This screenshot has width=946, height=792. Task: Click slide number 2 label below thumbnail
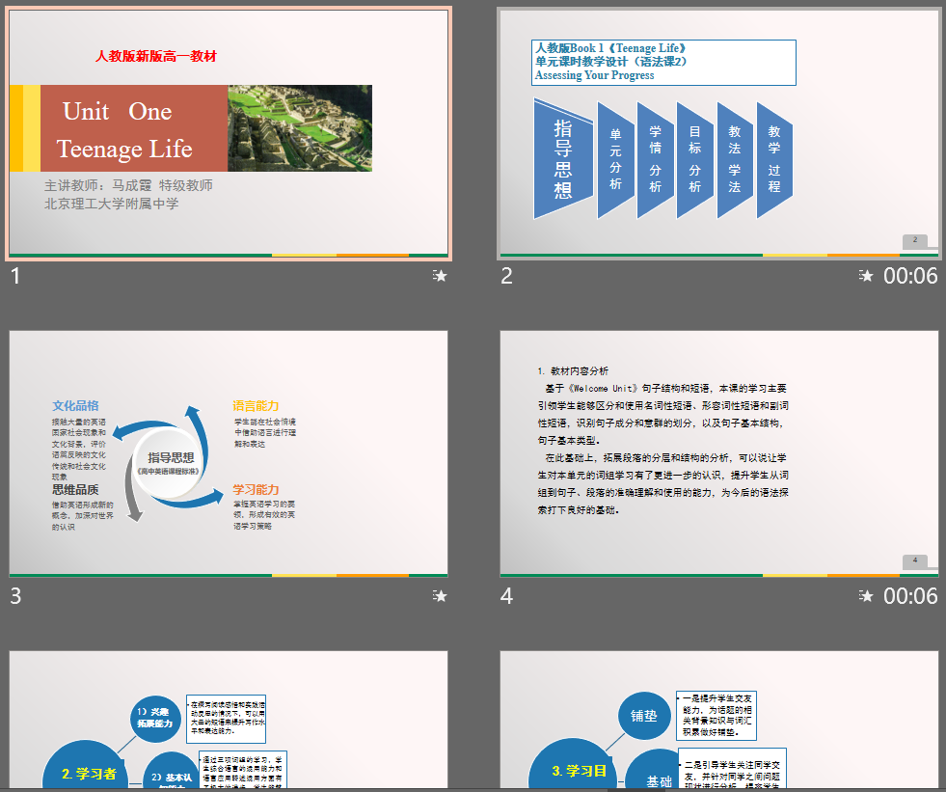click(x=506, y=276)
